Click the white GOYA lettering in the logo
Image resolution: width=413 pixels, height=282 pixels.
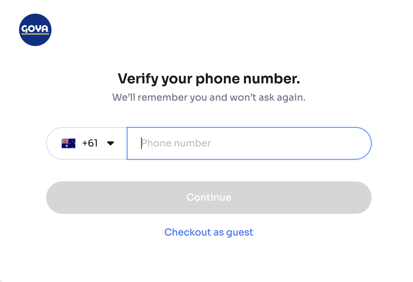[35, 29]
